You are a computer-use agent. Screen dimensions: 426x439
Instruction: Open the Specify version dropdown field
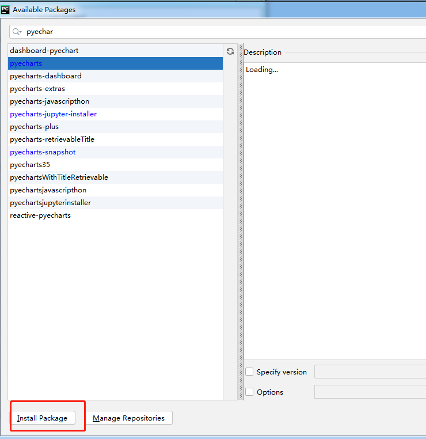coord(370,372)
